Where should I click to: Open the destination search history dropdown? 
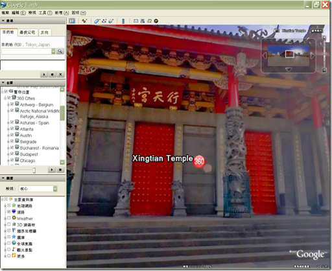pyautogui.click(x=53, y=51)
